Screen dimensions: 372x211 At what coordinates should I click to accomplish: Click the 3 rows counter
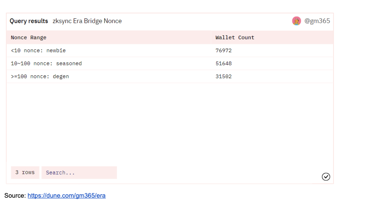pyautogui.click(x=25, y=173)
